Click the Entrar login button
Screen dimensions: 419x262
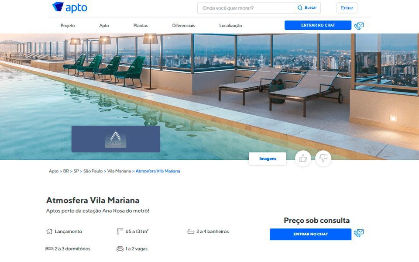pyautogui.click(x=347, y=8)
